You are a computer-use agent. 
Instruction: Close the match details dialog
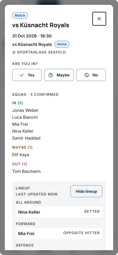99,19
